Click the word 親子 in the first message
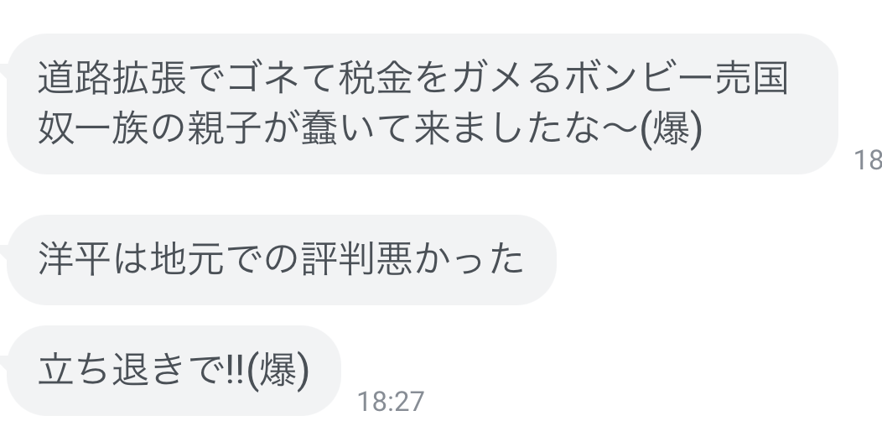 click(225, 129)
